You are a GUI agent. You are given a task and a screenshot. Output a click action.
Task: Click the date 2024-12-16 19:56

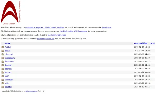coord(142,51)
